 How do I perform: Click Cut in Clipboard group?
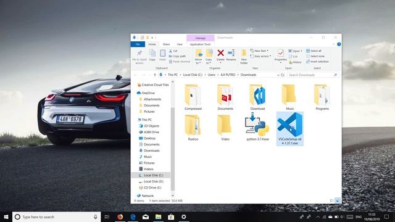pyautogui.click(x=173, y=51)
